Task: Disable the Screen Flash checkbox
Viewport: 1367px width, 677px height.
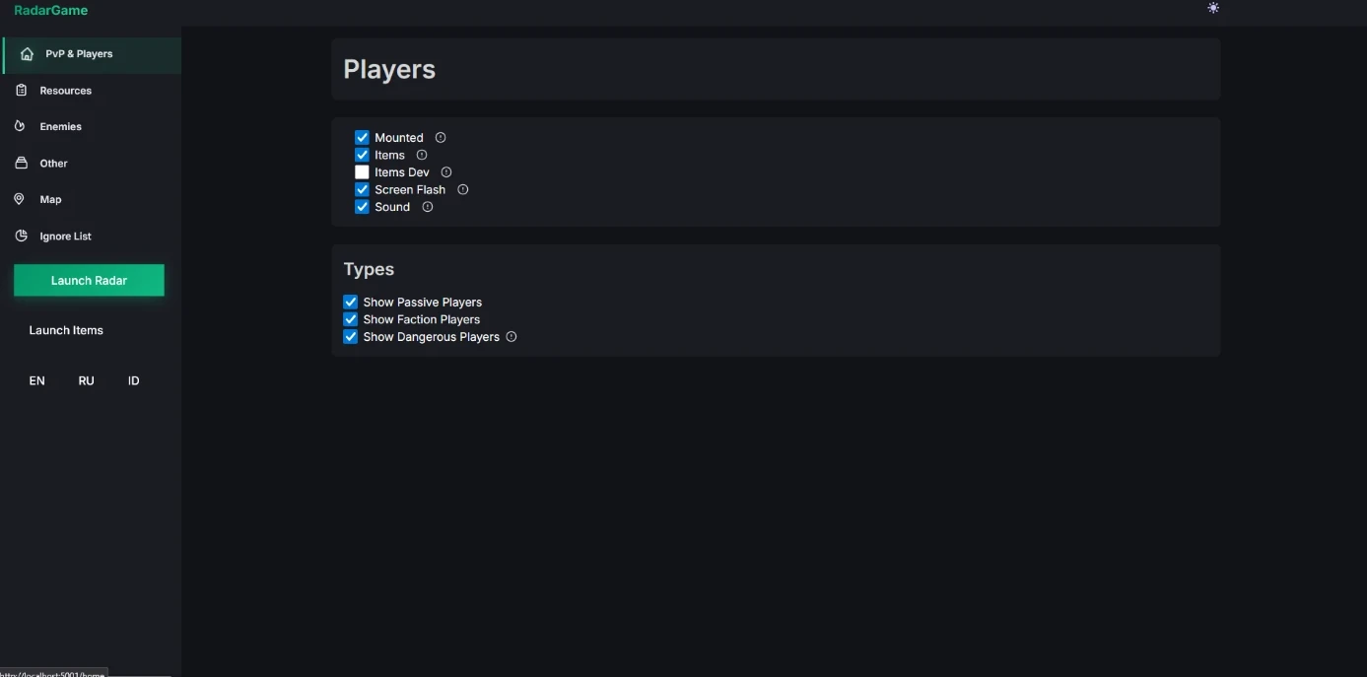Action: [362, 189]
